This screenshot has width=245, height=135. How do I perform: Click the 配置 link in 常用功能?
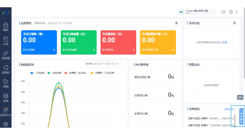[225, 42]
